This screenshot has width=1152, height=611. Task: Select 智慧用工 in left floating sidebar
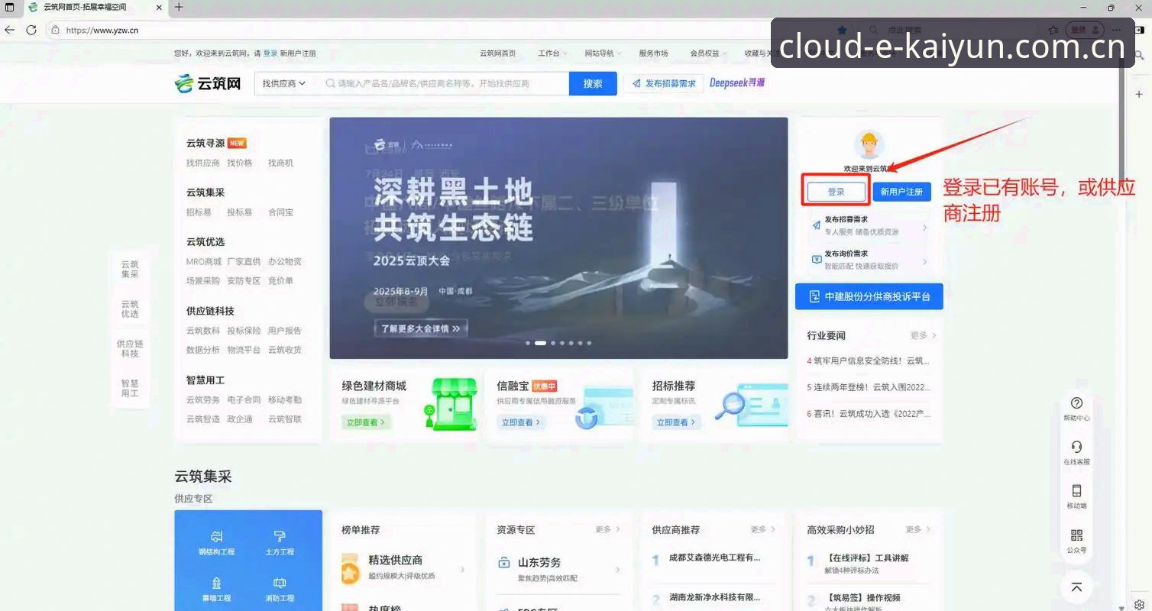tap(130, 388)
